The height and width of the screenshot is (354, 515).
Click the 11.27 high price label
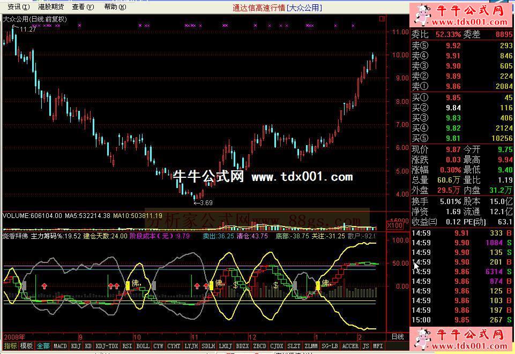point(28,29)
